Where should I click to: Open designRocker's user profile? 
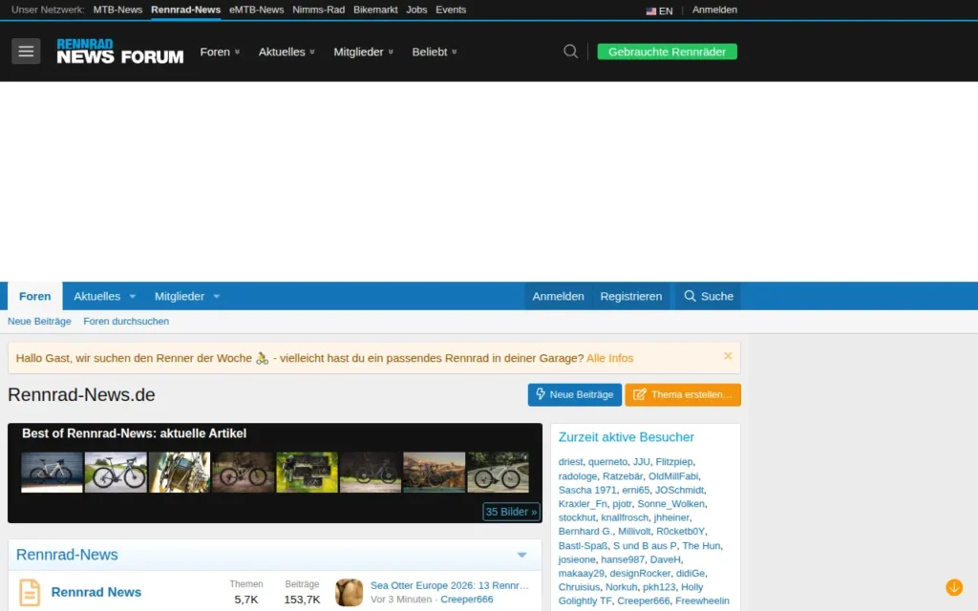640,573
